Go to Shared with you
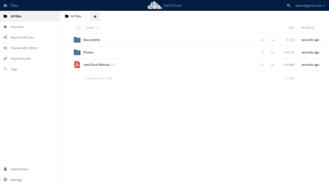The height and width of the screenshot is (185, 329). [x=22, y=37]
